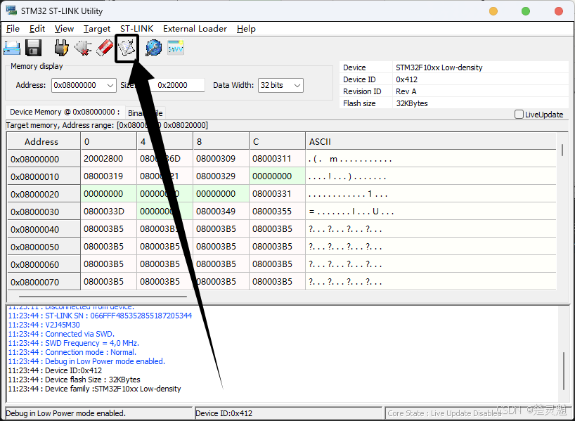Click the log line SWD Frequency = 4,0 MHz

(74, 343)
